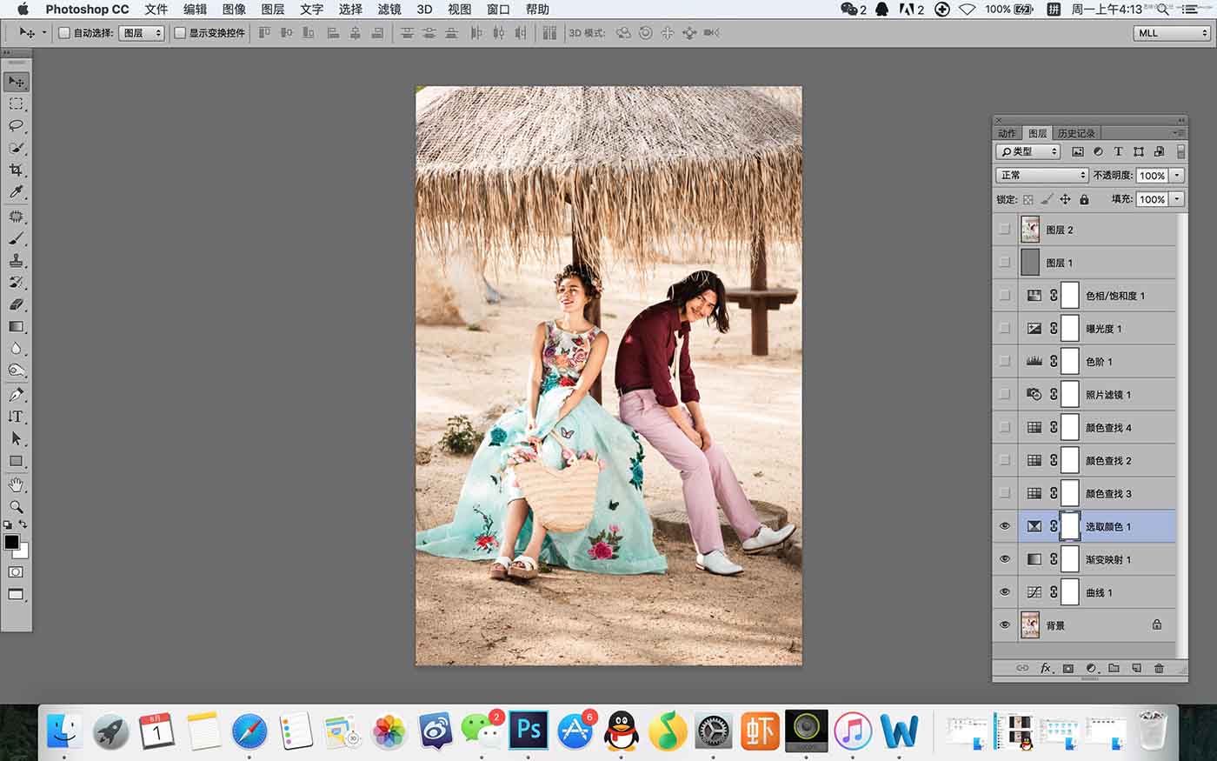The image size is (1217, 761).
Task: Choose the Clone Stamp tool
Action: (17, 260)
